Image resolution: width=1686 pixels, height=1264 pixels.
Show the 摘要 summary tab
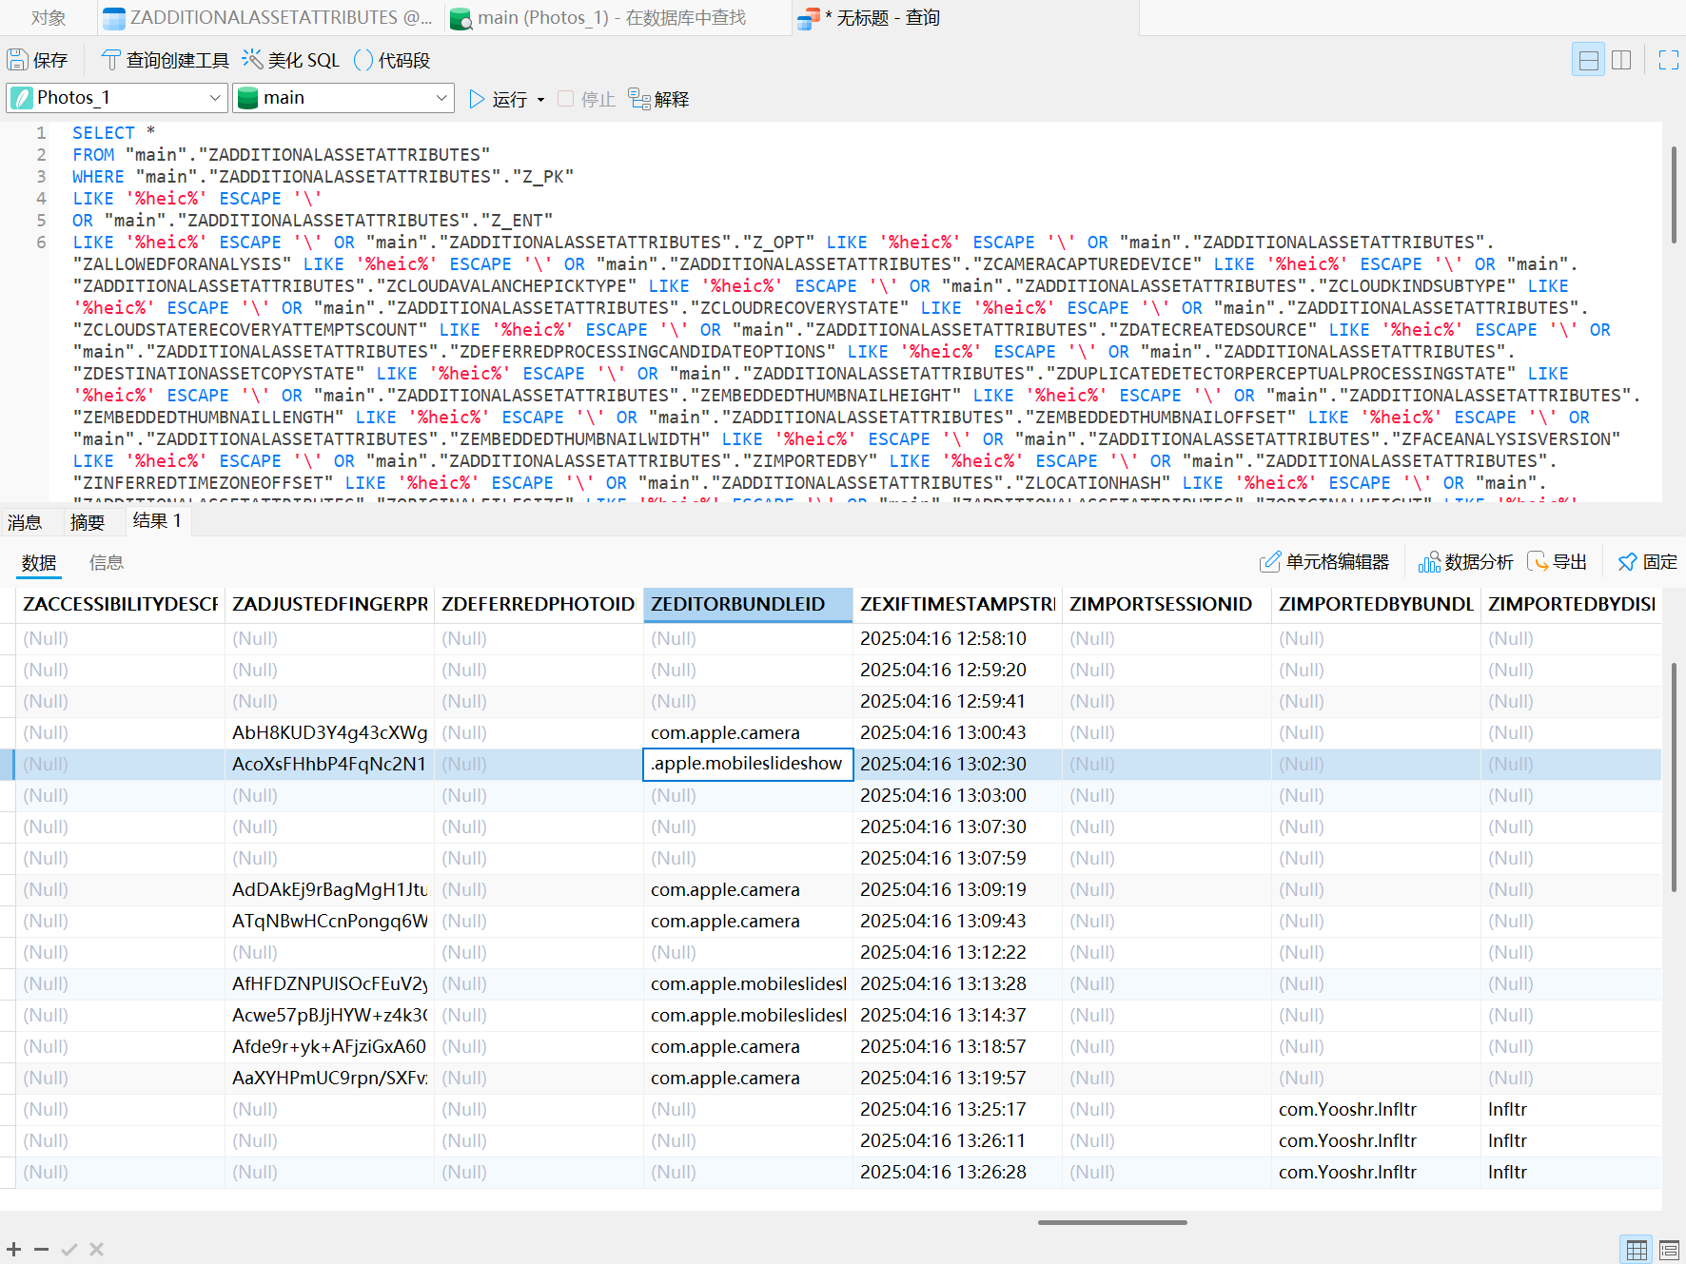[x=88, y=522]
